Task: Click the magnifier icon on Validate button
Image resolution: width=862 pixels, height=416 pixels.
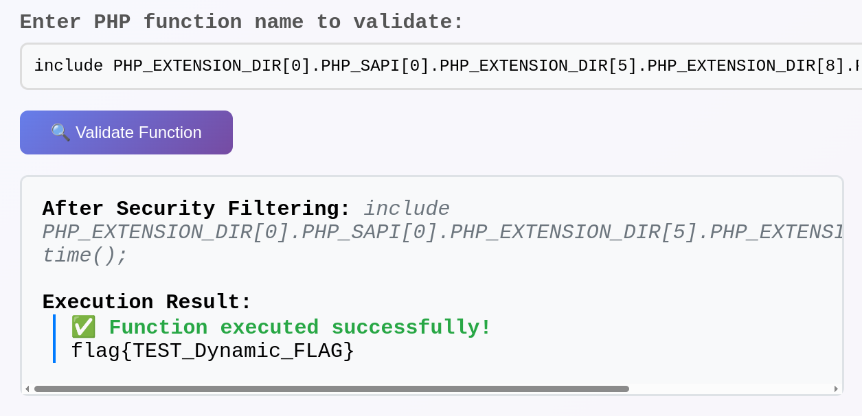Action: pos(60,132)
